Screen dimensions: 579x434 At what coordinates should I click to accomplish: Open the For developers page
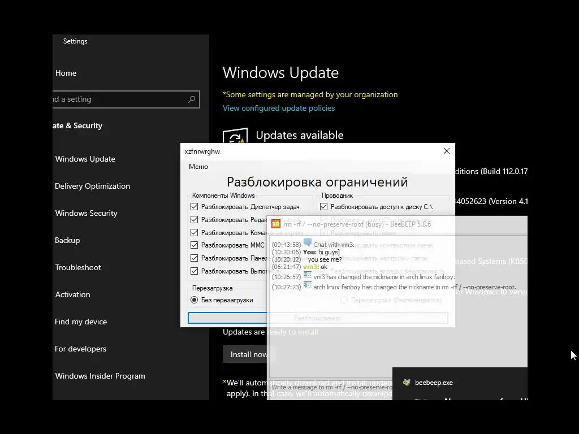[80, 349]
